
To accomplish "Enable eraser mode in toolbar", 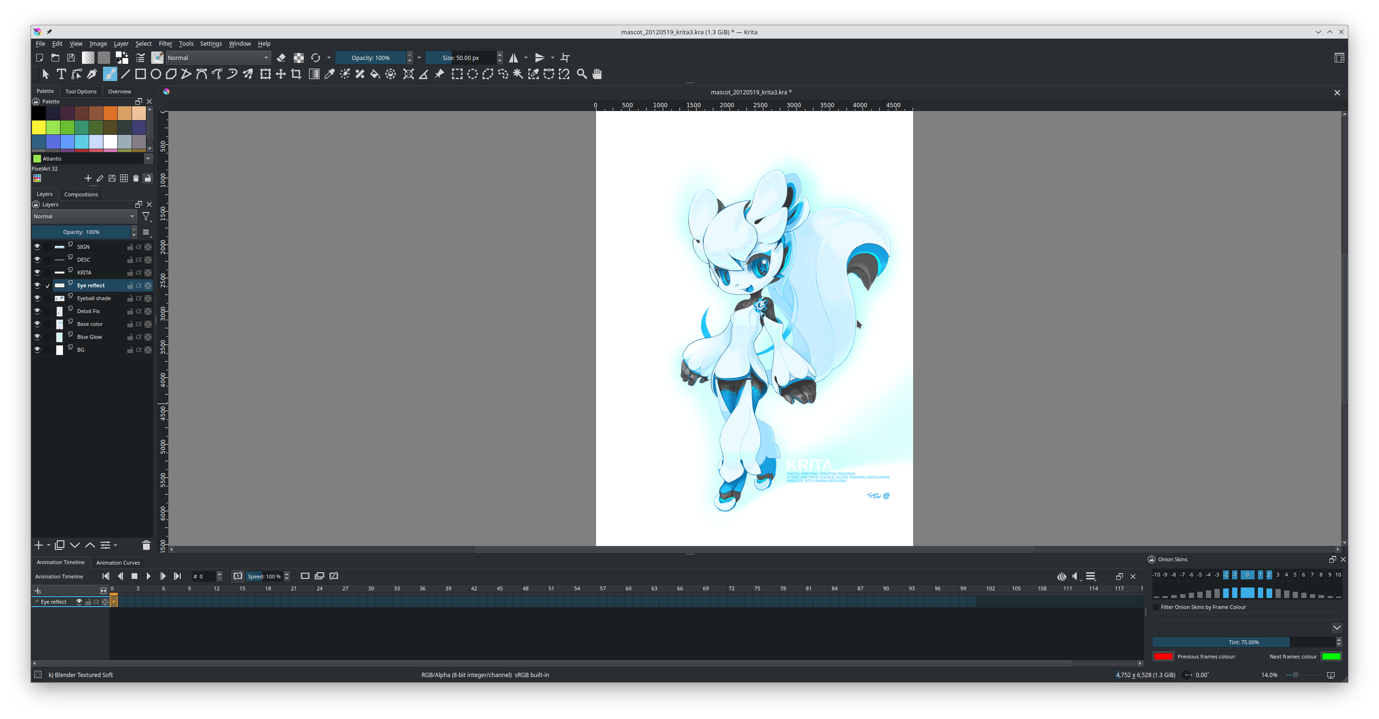I will coord(281,58).
